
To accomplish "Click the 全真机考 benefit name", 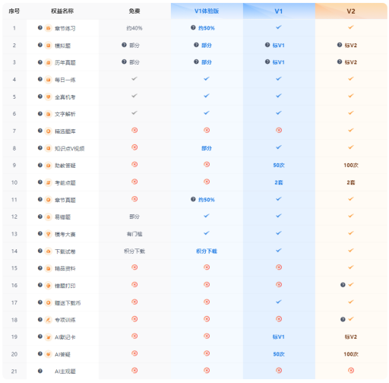I will tap(65, 97).
